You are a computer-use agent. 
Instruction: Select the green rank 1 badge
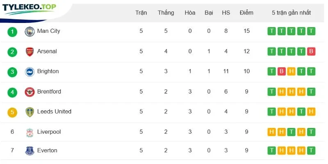coord(12,32)
